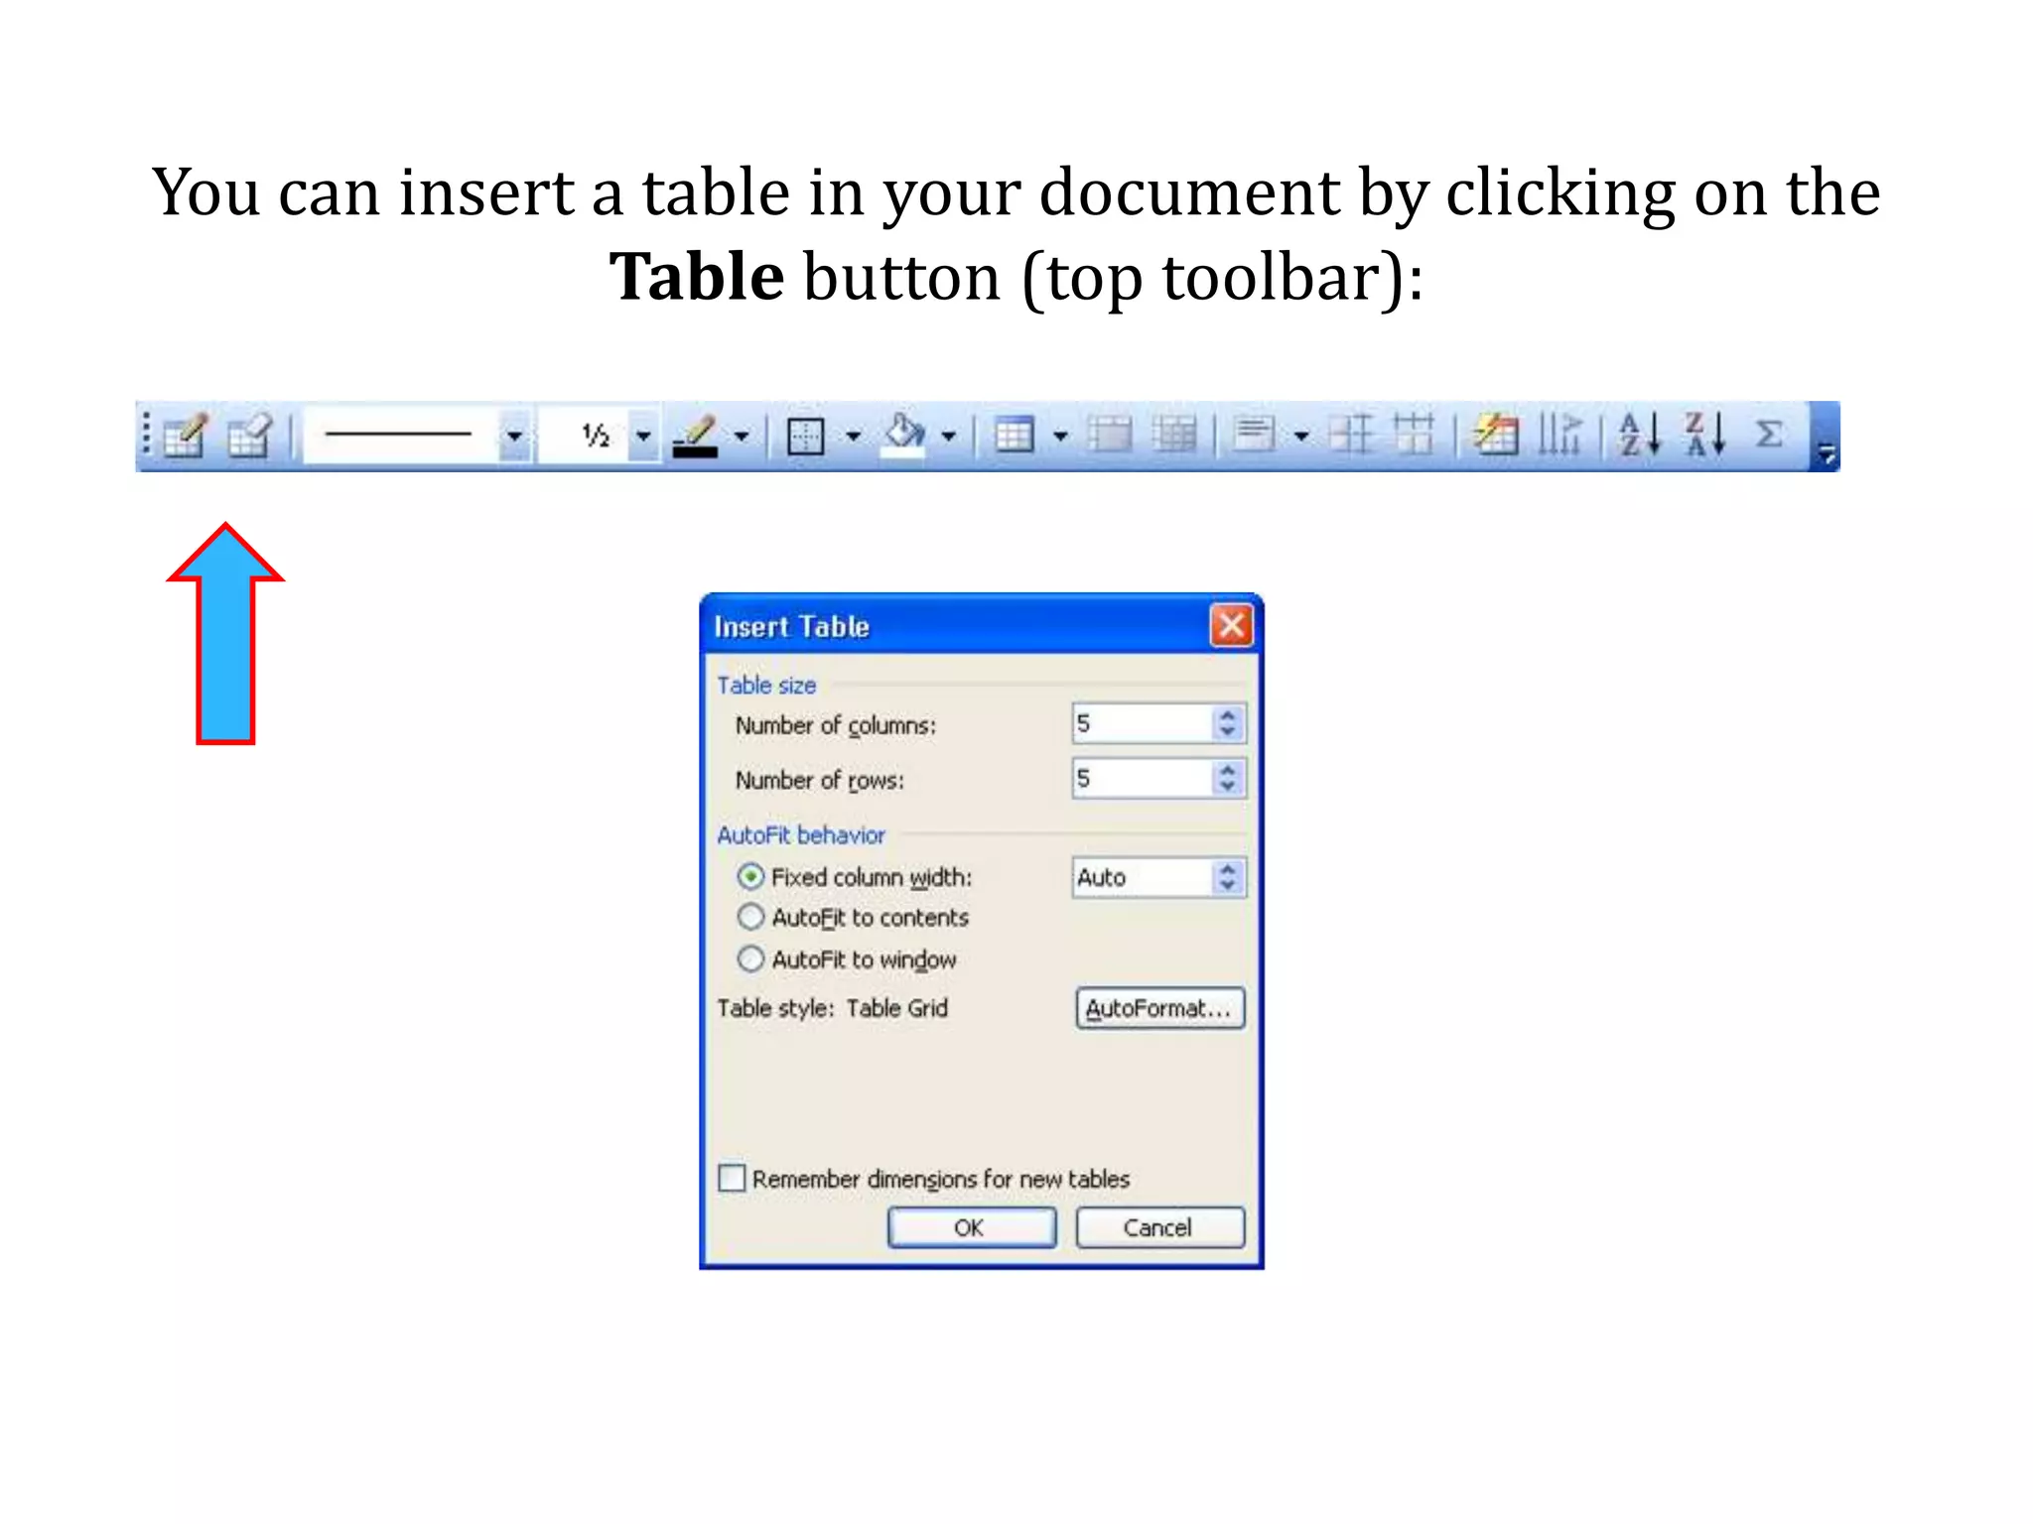Click Distribute Rows Evenly icon
The image size is (2033, 1524).
[x=1351, y=435]
